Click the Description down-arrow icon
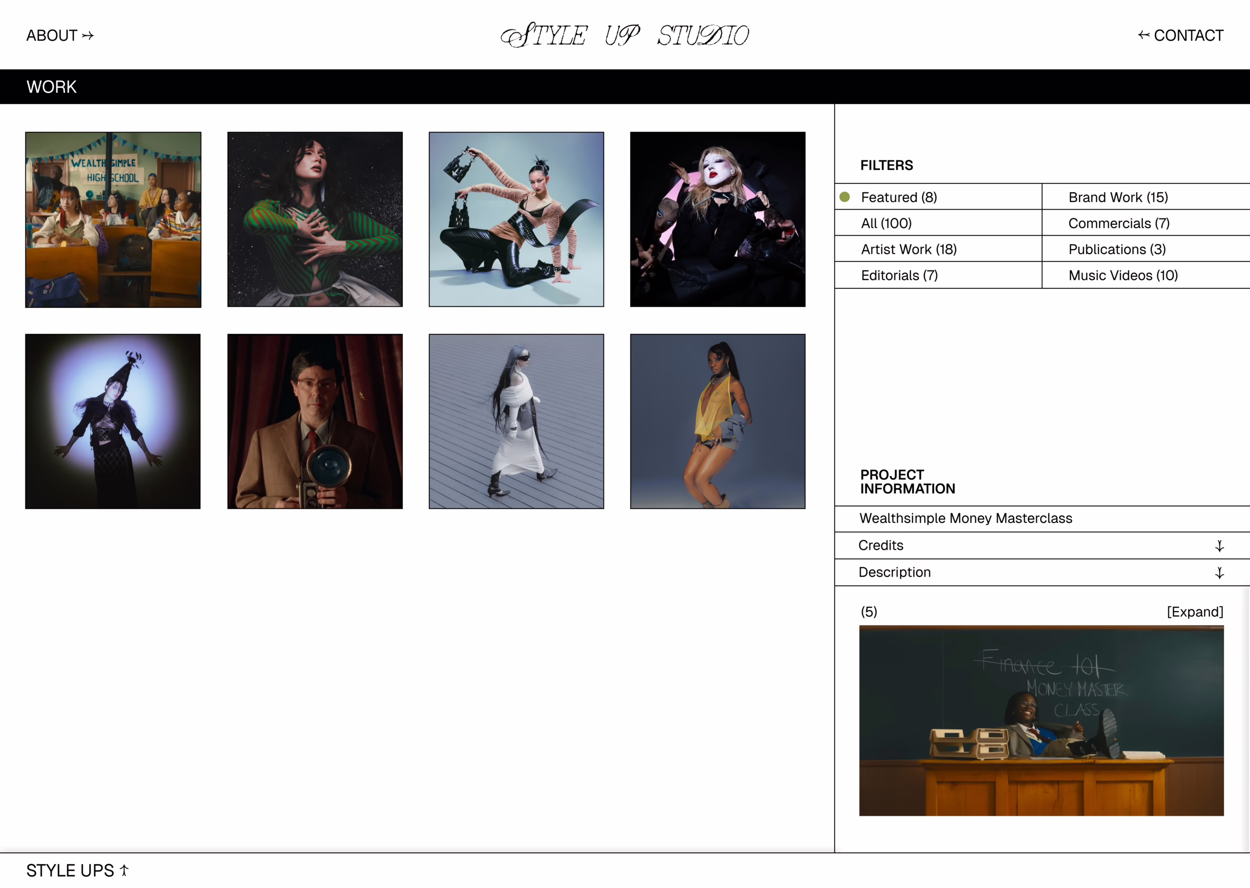The image size is (1250, 888). point(1219,572)
